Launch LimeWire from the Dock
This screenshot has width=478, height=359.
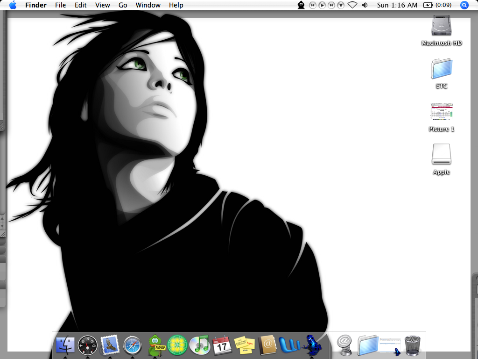coord(177,345)
